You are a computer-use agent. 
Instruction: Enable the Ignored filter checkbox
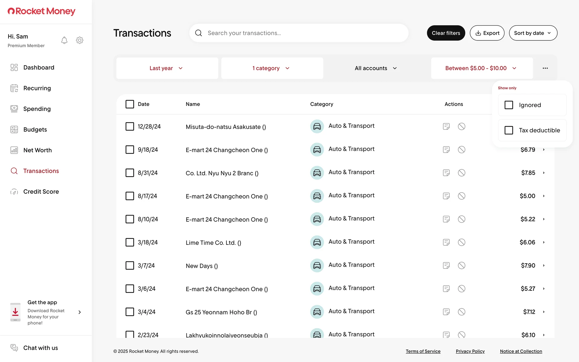coord(509,105)
